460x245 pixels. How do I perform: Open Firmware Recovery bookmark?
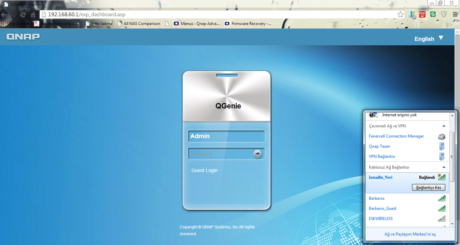(248, 24)
